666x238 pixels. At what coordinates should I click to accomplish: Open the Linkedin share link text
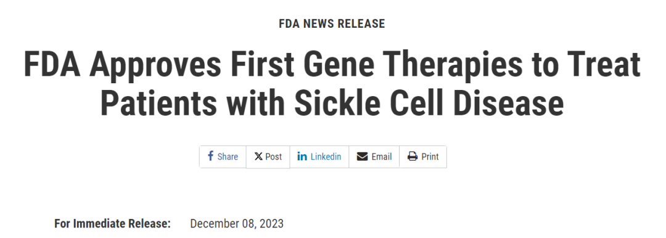pyautogui.click(x=326, y=157)
